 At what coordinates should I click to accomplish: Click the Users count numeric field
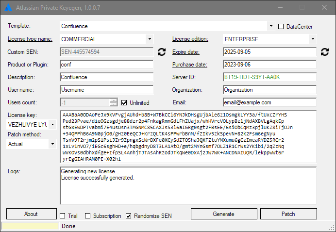click(85, 102)
